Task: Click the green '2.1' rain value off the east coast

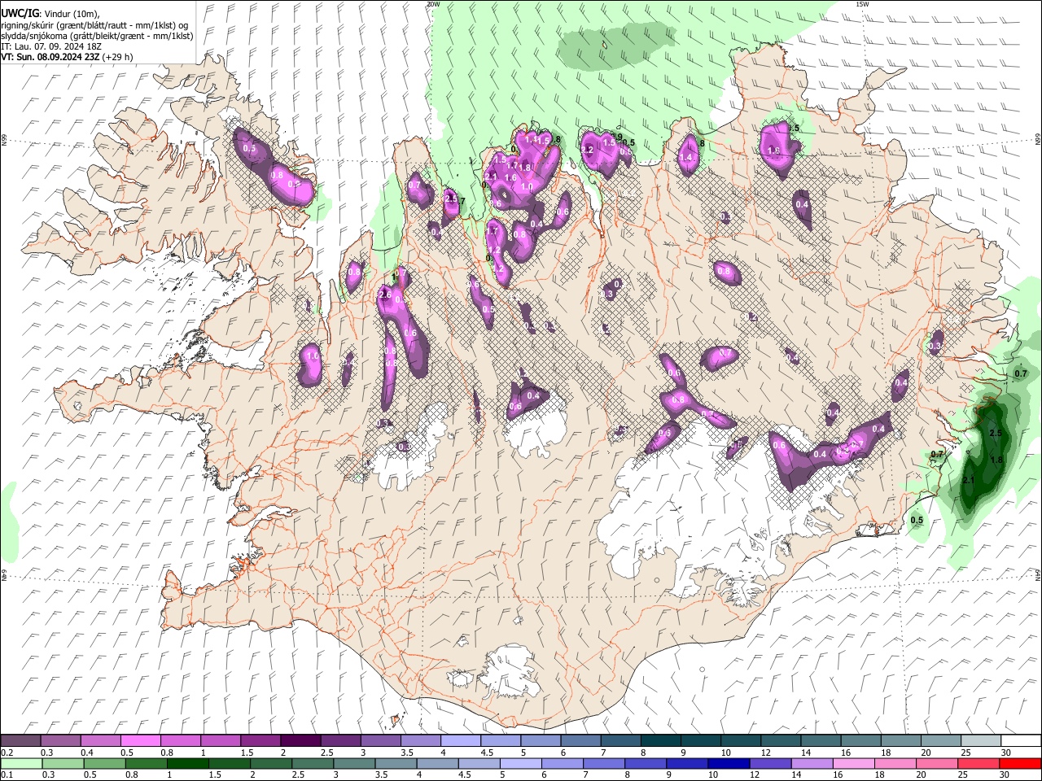Action: tap(968, 481)
